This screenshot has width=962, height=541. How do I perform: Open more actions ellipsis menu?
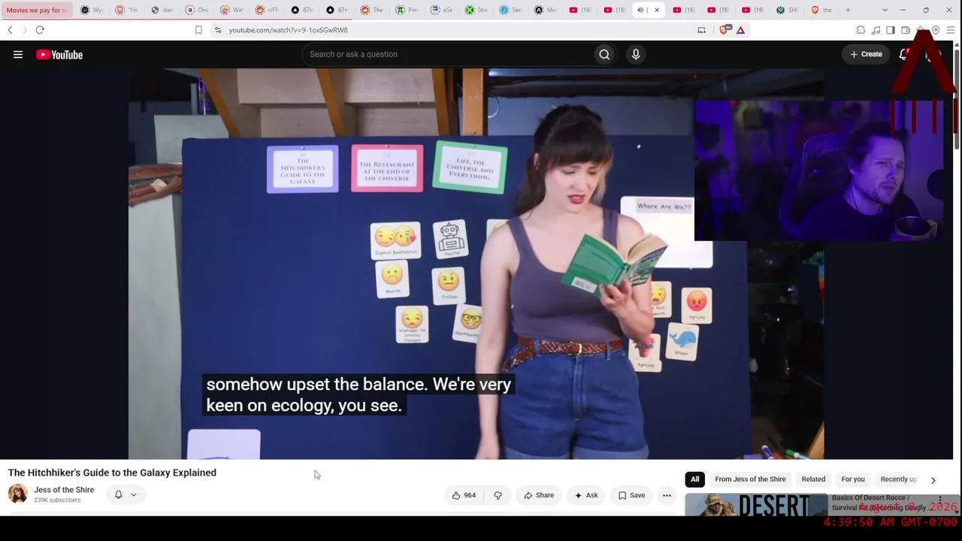pyautogui.click(x=667, y=495)
